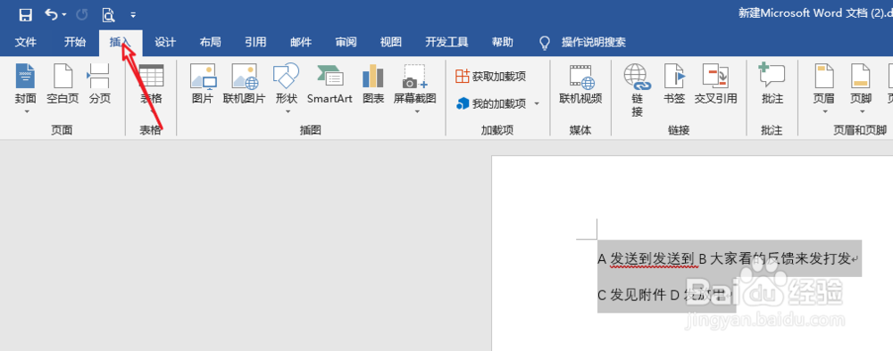Click the Redo icon
The width and height of the screenshot is (893, 351).
point(82,15)
